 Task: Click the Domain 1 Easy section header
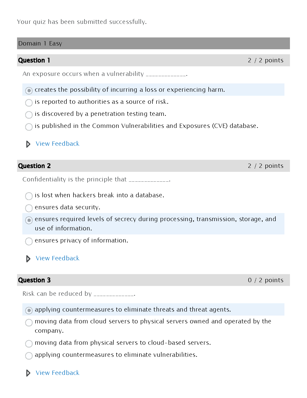tap(153, 43)
